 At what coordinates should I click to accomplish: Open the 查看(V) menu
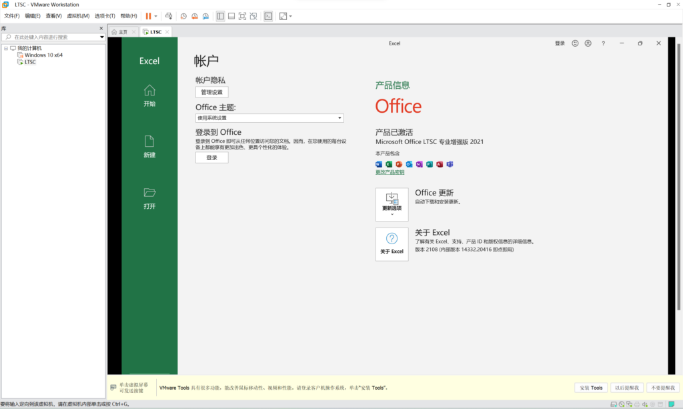pyautogui.click(x=53, y=16)
